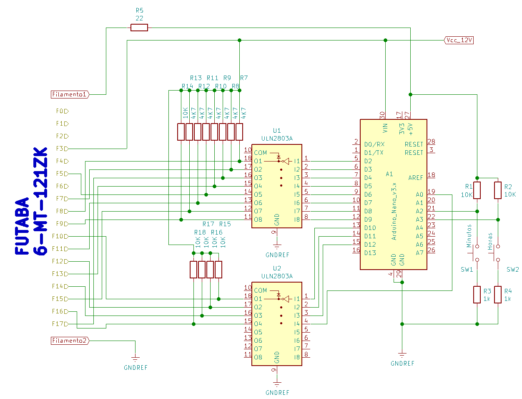Click the F5 display pin connector

tap(62, 174)
